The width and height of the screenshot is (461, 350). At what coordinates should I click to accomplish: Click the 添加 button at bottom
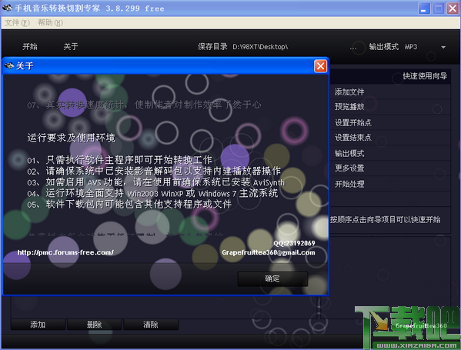[38, 325]
